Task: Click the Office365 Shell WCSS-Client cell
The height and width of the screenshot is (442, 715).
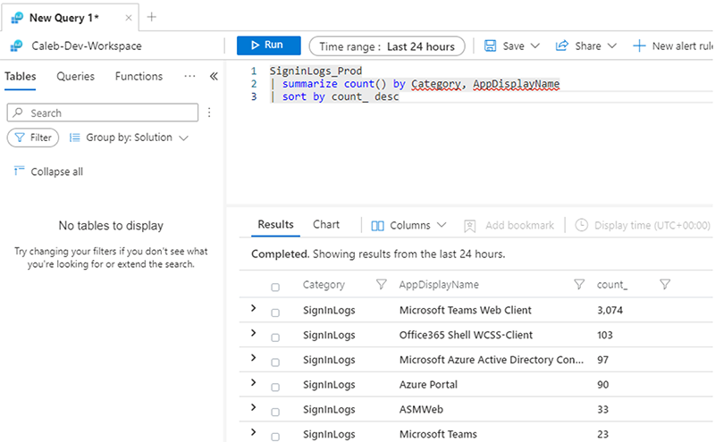Action: click(x=466, y=335)
